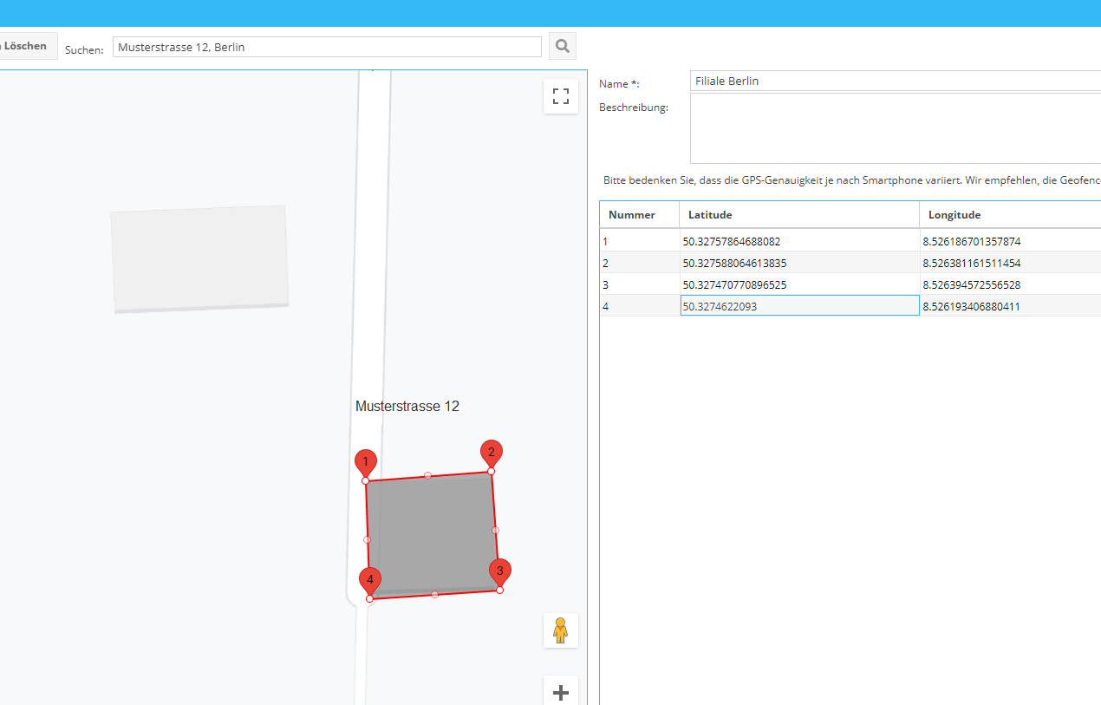Select marker 4 on the geofence polygon

[369, 578]
